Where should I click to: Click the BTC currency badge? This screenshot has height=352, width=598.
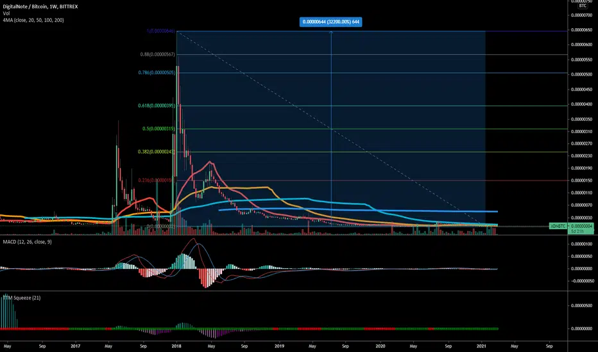pyautogui.click(x=583, y=6)
